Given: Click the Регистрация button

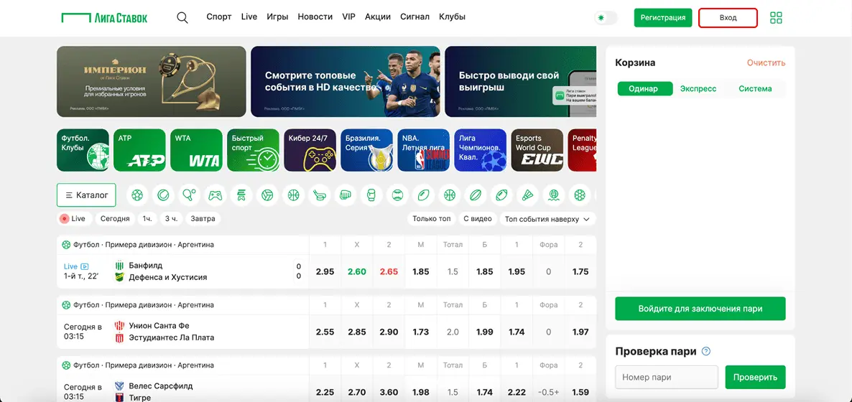Looking at the screenshot, I should pos(663,18).
